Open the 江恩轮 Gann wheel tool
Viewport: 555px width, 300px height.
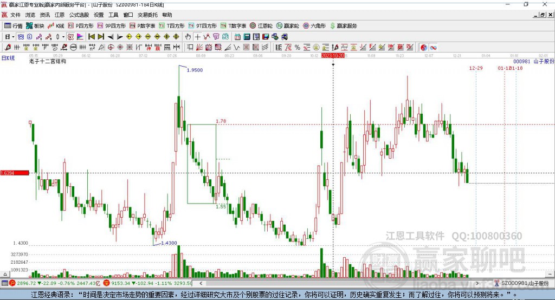pos(261,26)
